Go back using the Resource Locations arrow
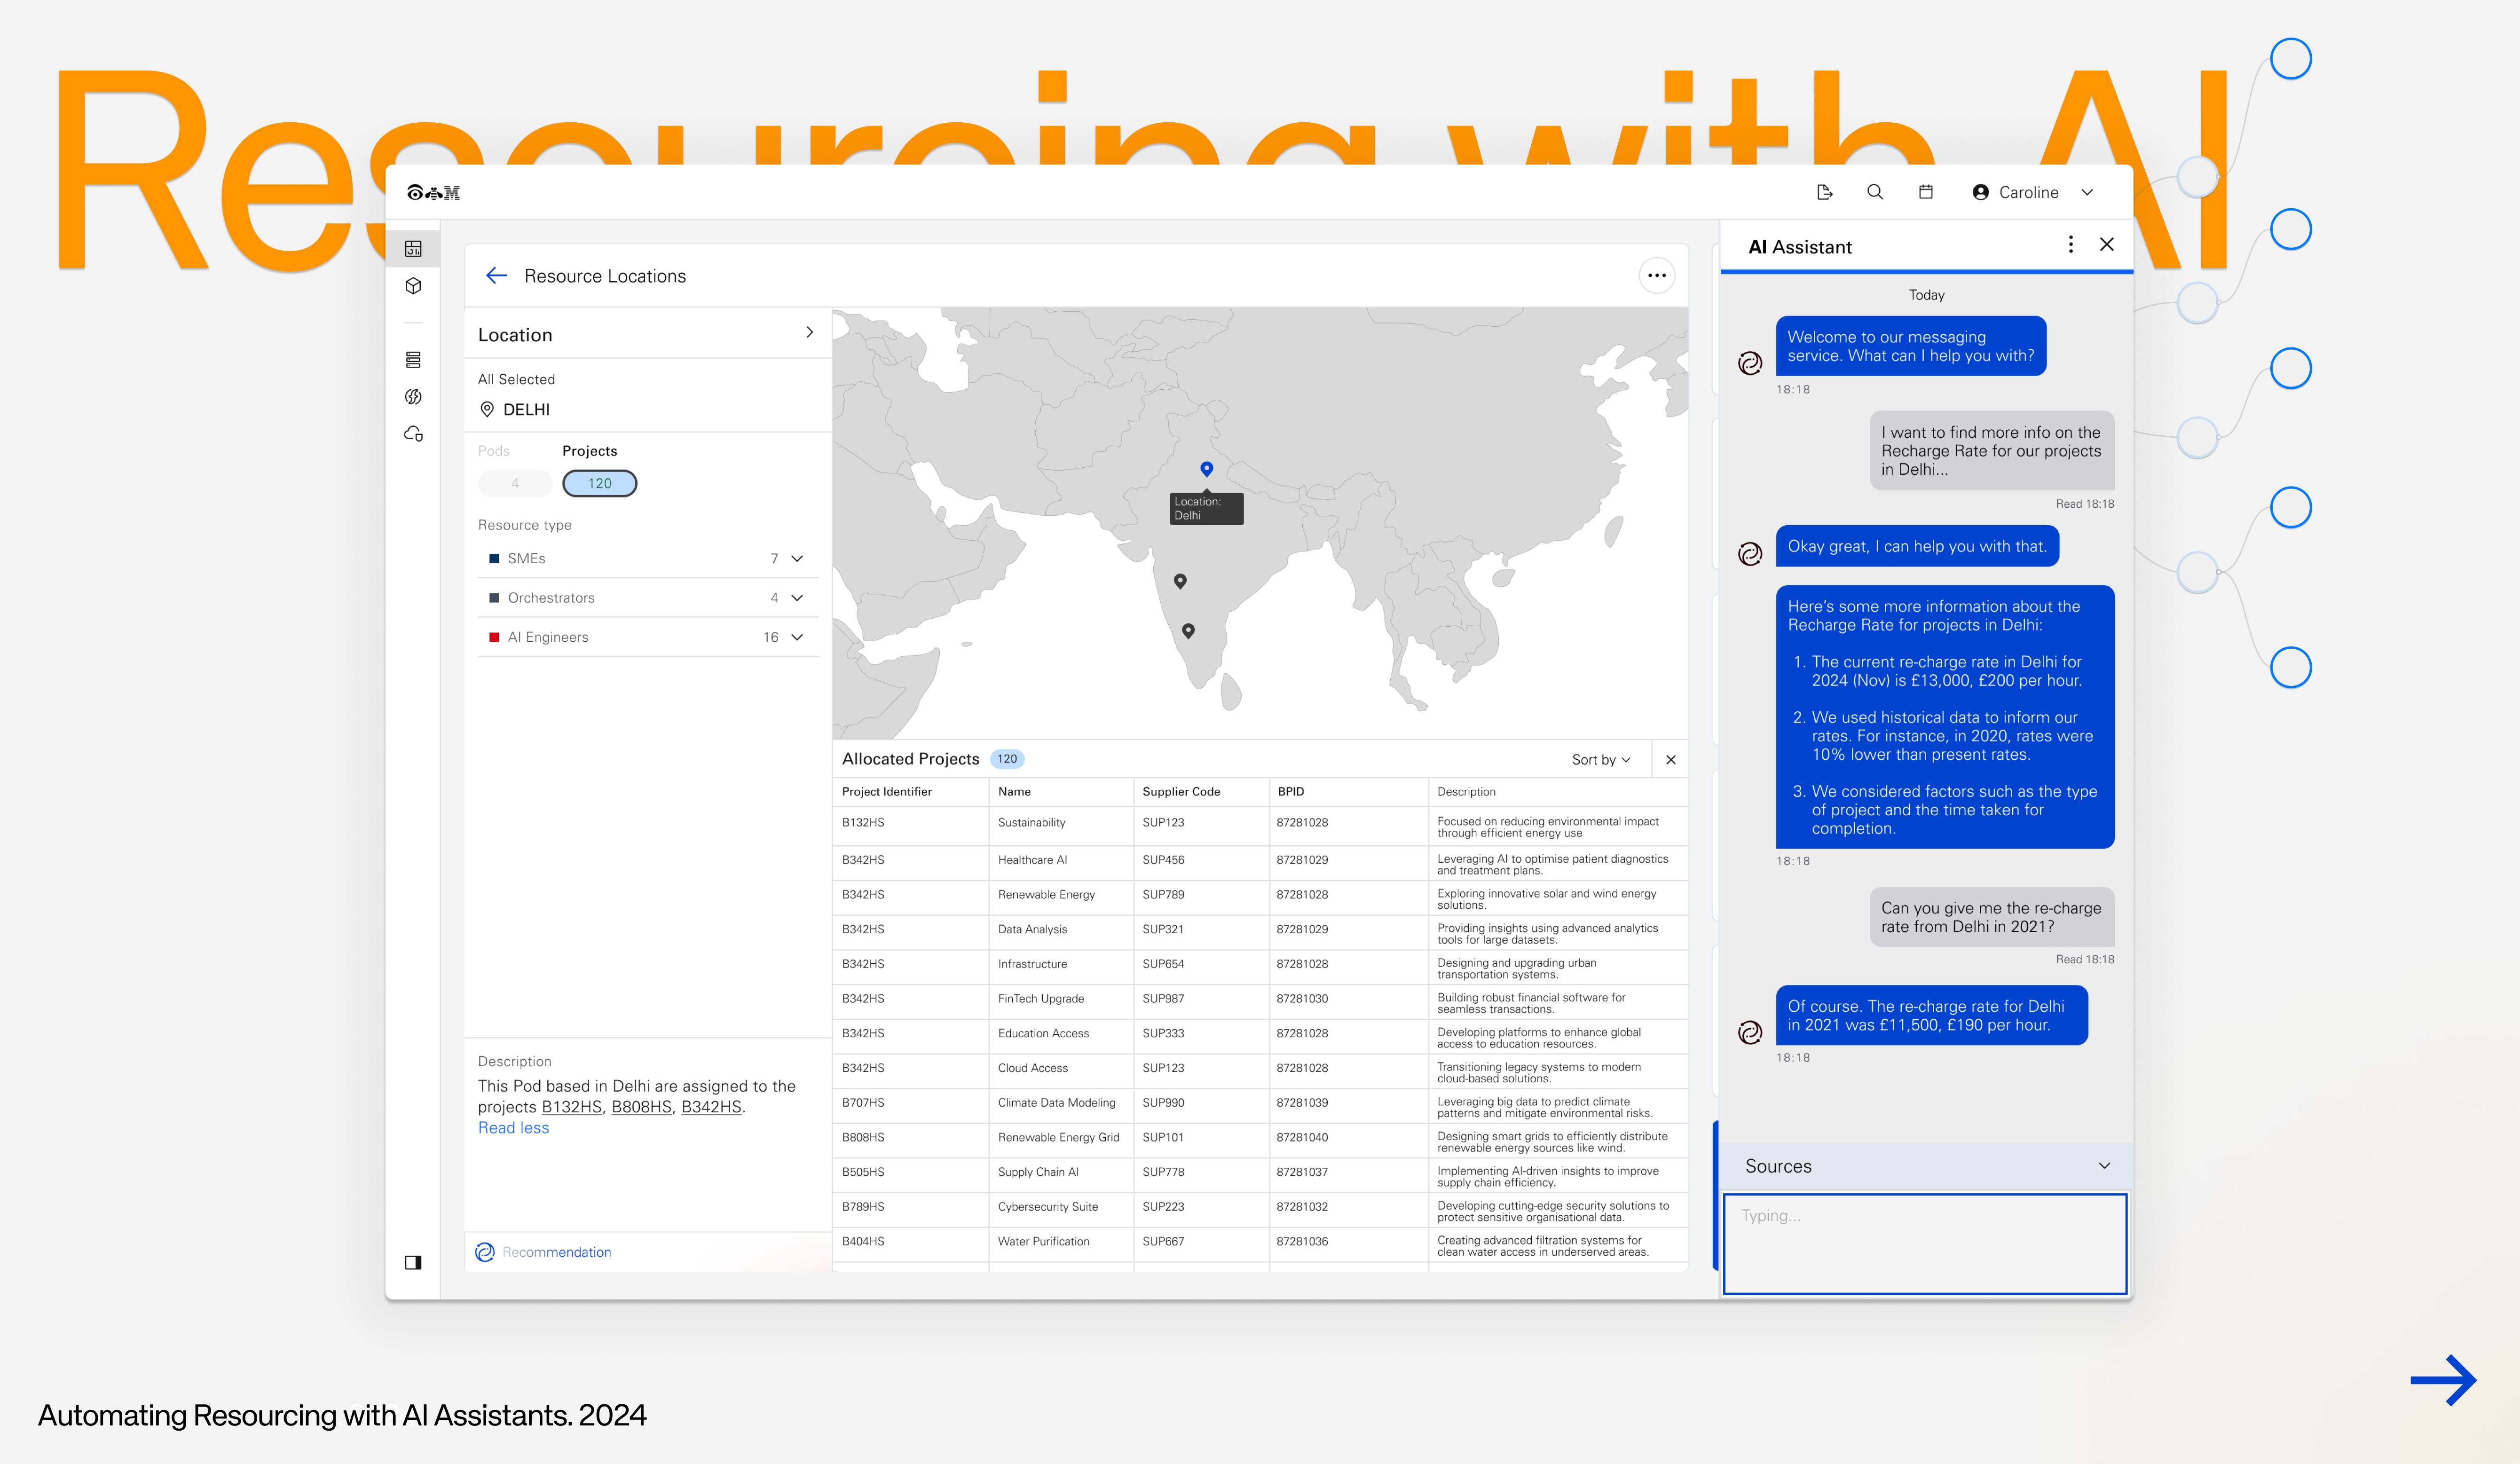The width and height of the screenshot is (2520, 1464). (496, 276)
